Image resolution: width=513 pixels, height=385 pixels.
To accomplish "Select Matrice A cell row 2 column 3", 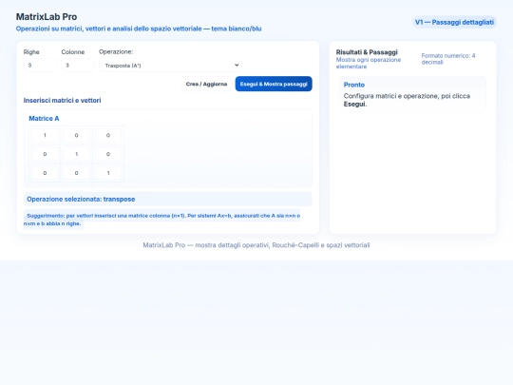I will pyautogui.click(x=108, y=154).
